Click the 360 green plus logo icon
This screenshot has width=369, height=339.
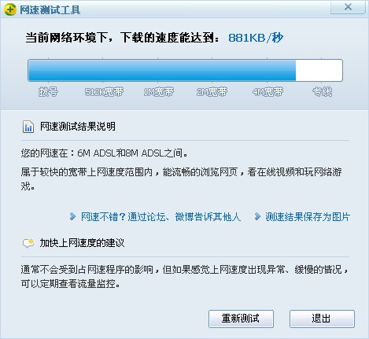coord(10,9)
